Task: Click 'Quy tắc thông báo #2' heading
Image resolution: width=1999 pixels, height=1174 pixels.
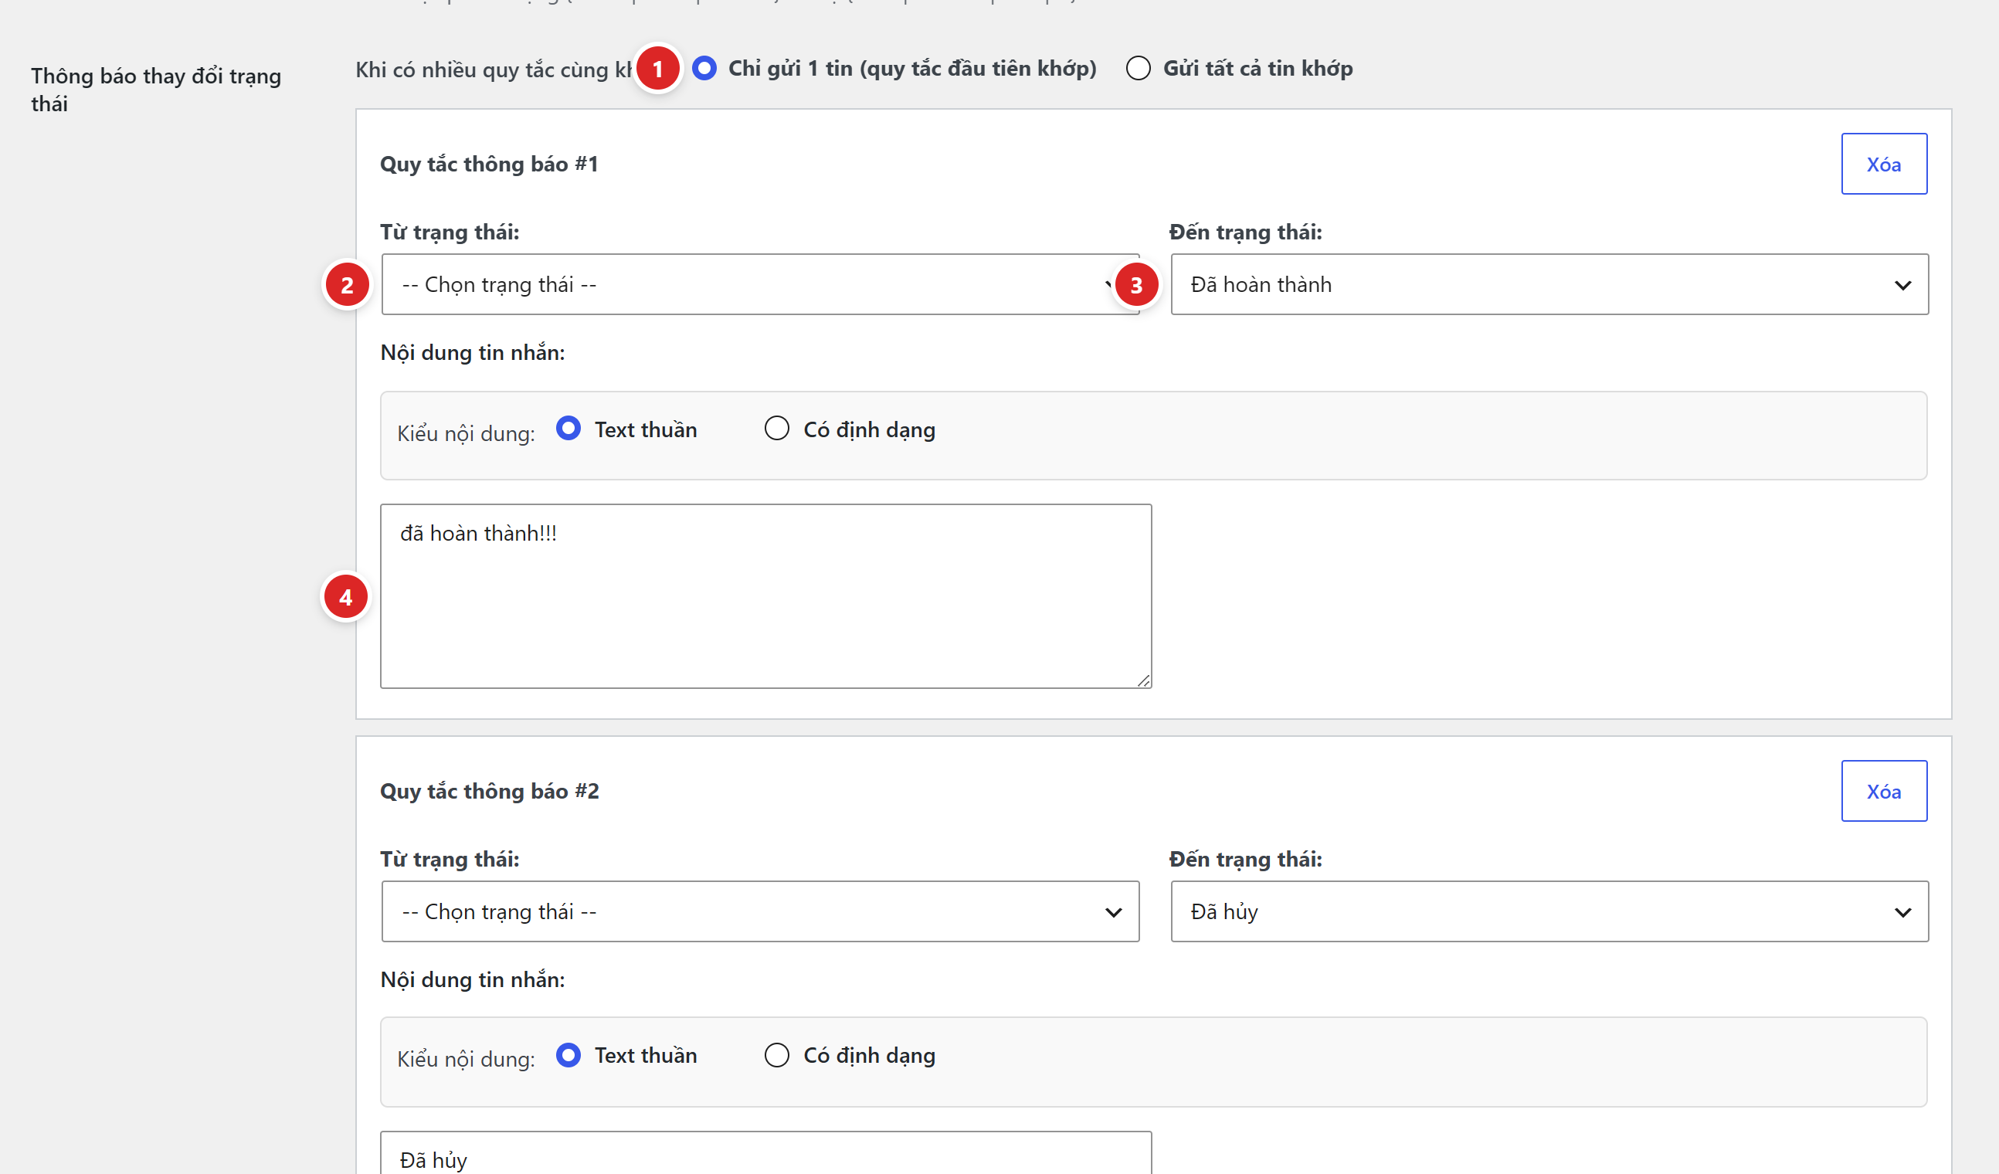Action: pyautogui.click(x=490, y=791)
